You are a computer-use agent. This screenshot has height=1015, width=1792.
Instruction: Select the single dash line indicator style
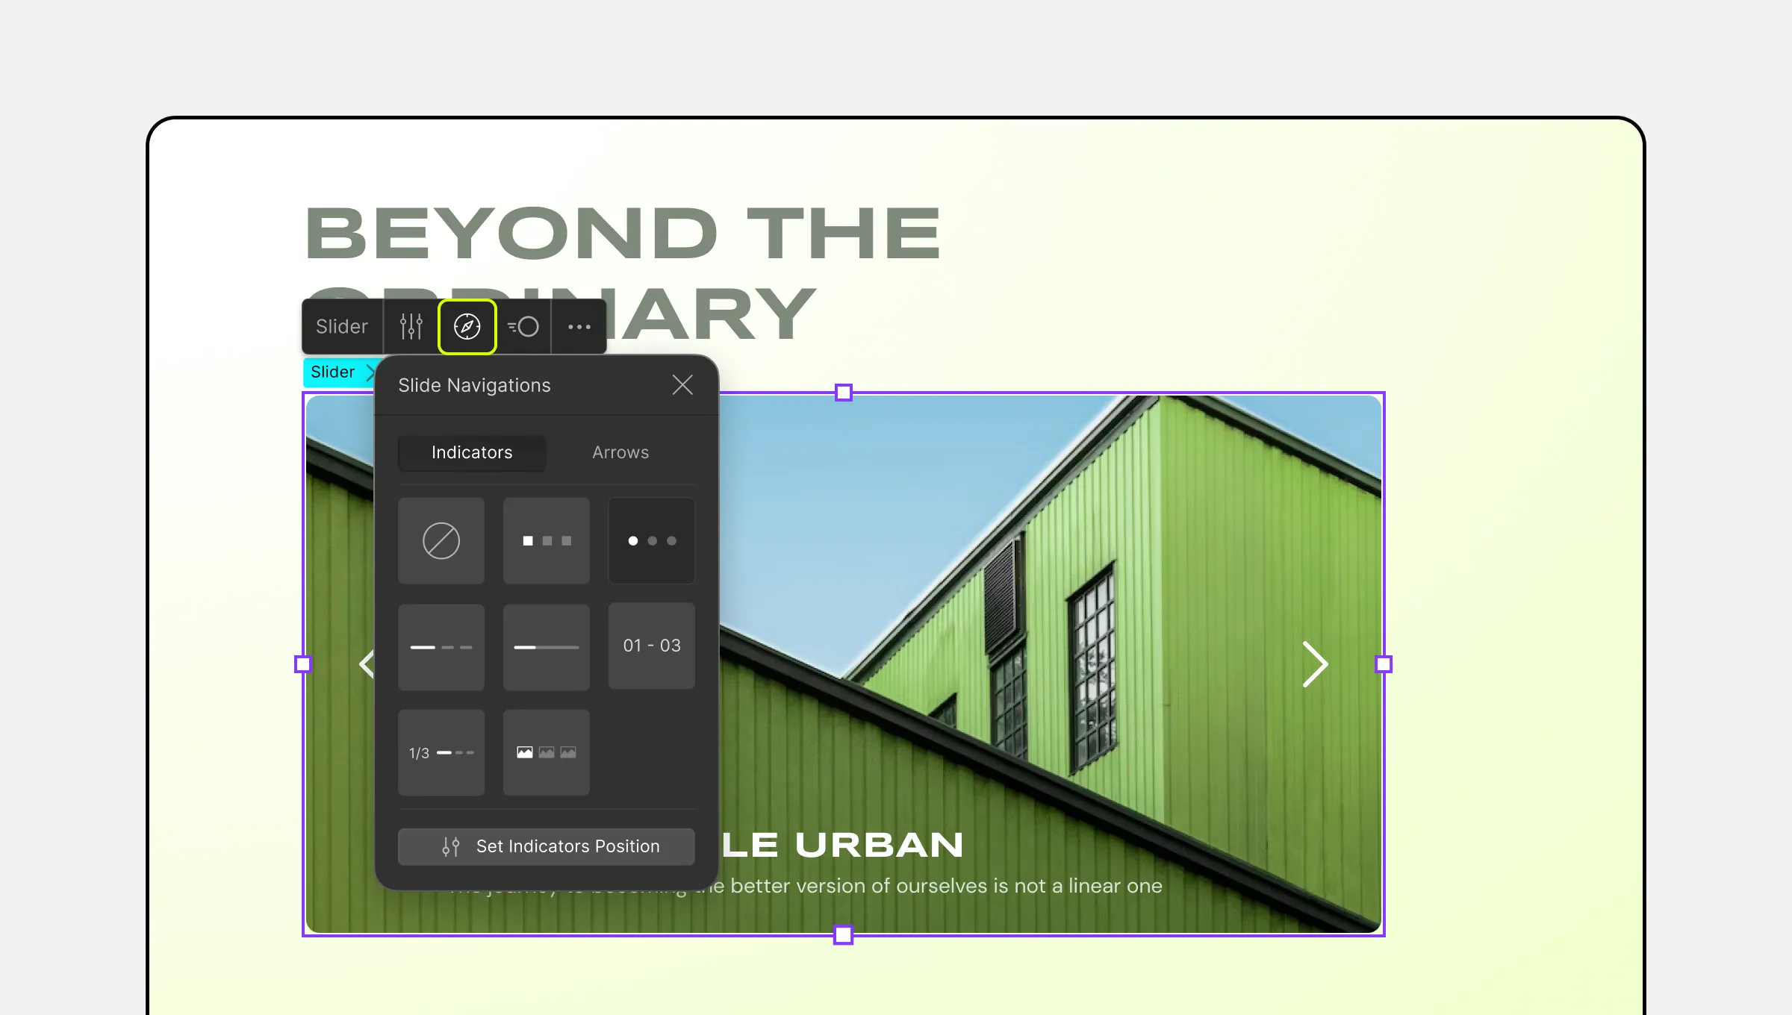pyautogui.click(x=547, y=645)
